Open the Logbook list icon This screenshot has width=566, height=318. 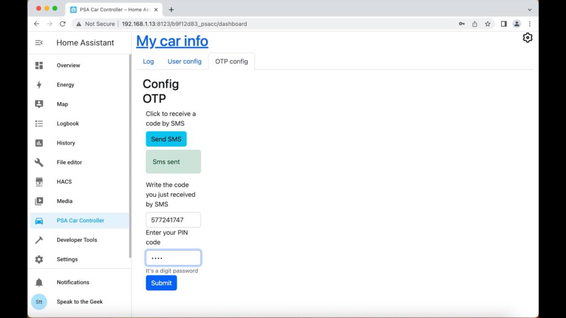(39, 123)
